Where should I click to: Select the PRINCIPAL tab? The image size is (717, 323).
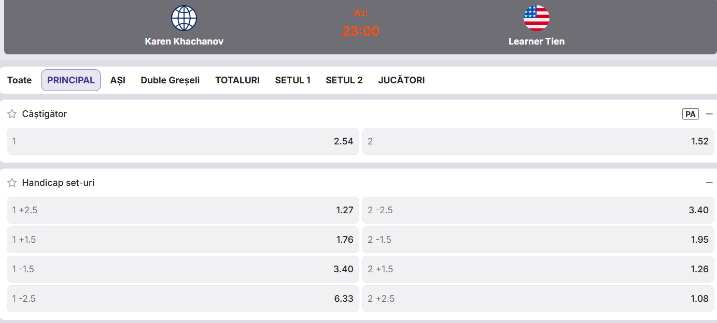[71, 80]
